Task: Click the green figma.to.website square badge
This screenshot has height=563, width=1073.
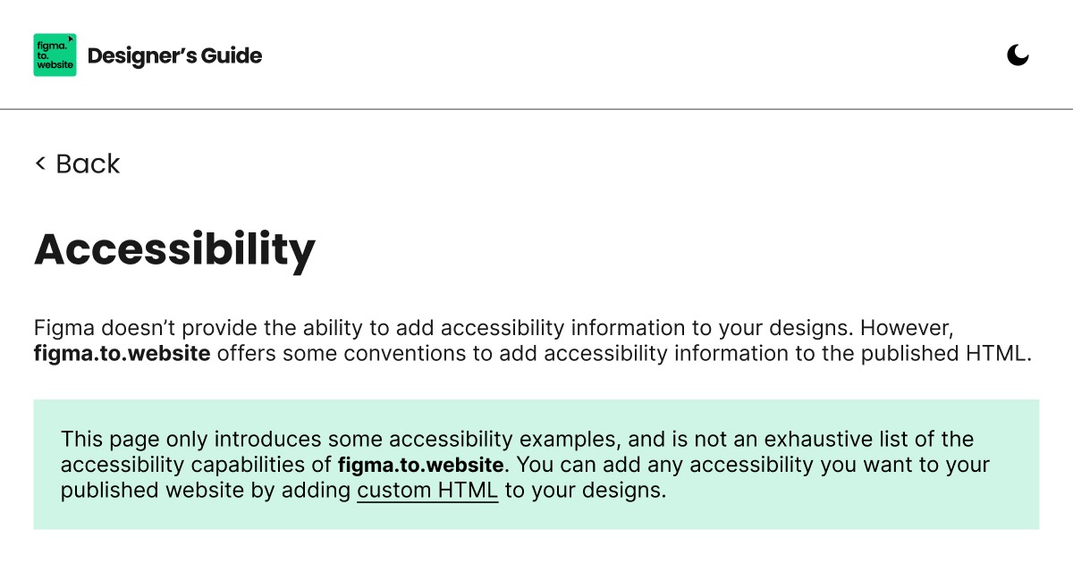Action: tap(55, 55)
